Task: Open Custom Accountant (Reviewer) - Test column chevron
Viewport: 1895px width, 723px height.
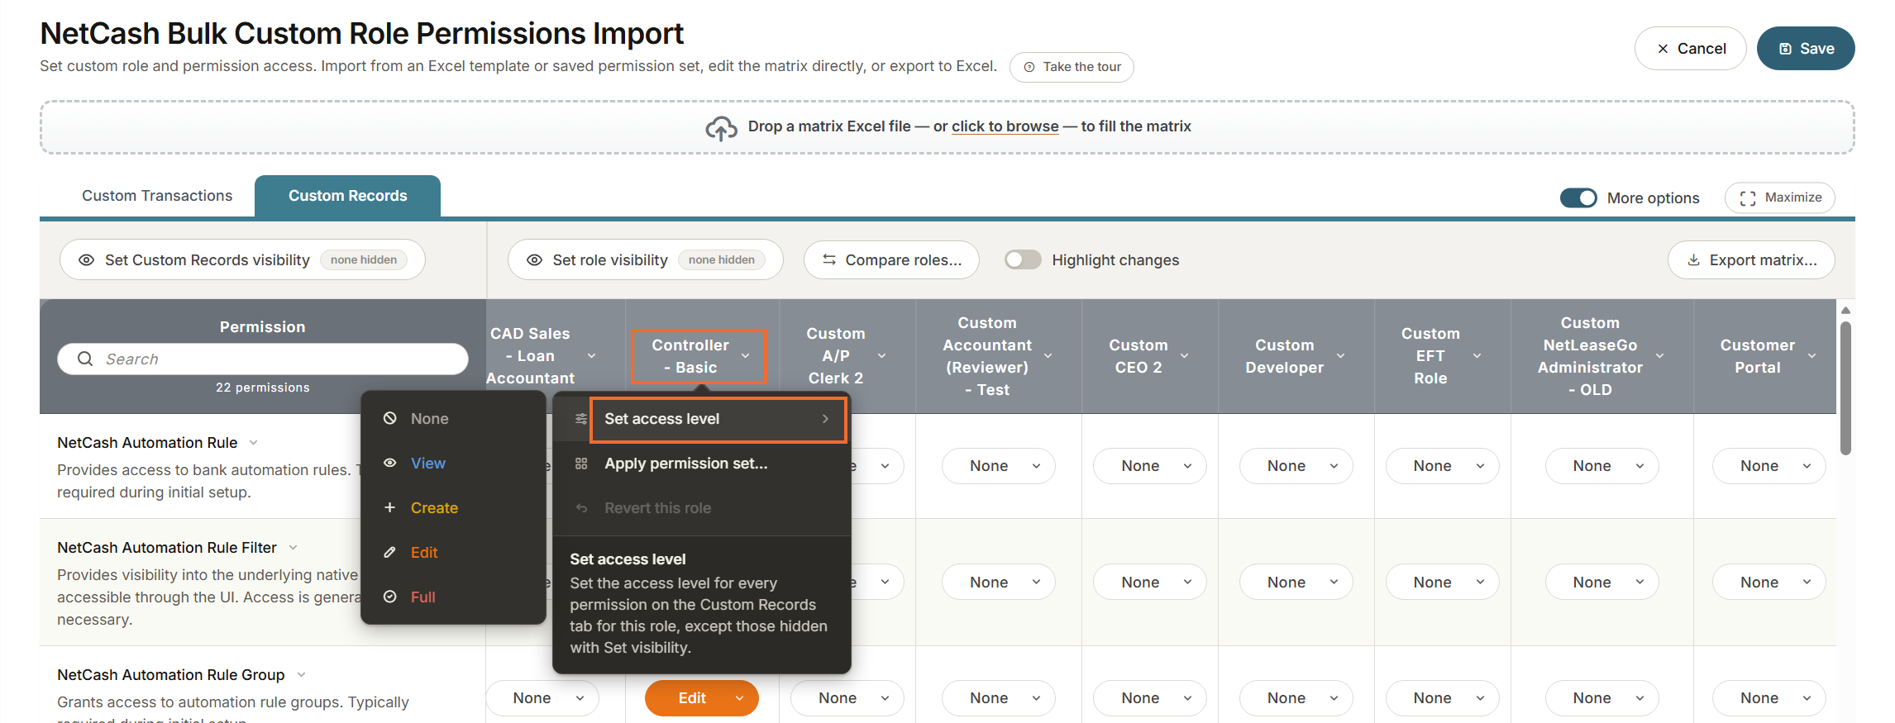Action: pos(1048,356)
